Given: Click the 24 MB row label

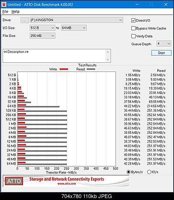Looking at the screenshot, I should pos(12,150).
